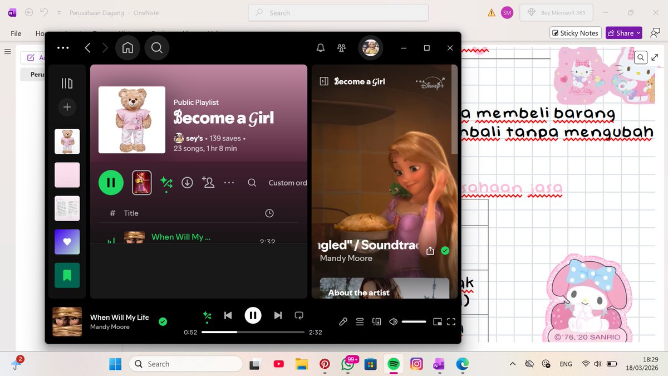Open the Spotify mini player
Image resolution: width=668 pixels, height=376 pixels.
click(x=438, y=321)
